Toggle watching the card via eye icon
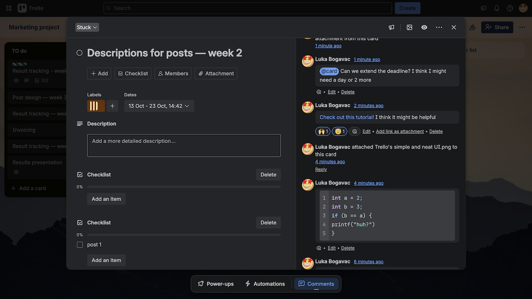The height and width of the screenshot is (299, 532). (x=424, y=27)
